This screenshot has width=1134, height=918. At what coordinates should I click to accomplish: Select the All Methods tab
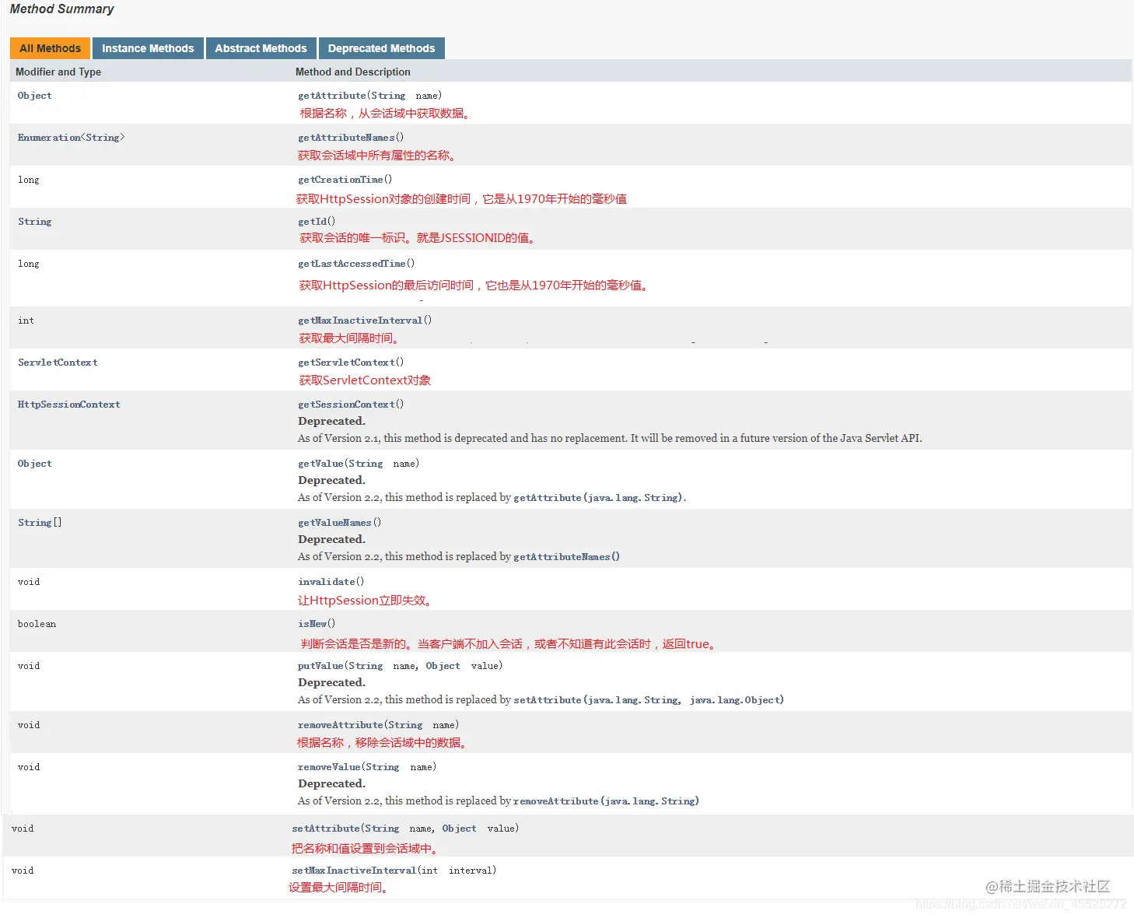click(x=50, y=48)
